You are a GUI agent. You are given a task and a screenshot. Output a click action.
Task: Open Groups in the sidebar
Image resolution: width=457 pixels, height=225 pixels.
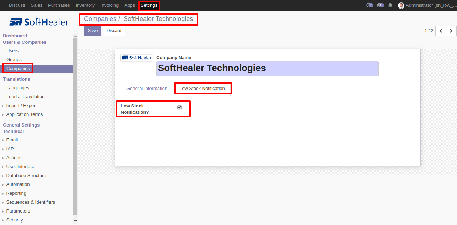click(x=14, y=60)
